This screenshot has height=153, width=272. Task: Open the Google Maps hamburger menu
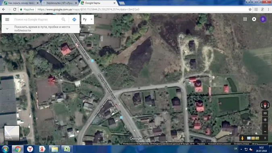coord(7,19)
